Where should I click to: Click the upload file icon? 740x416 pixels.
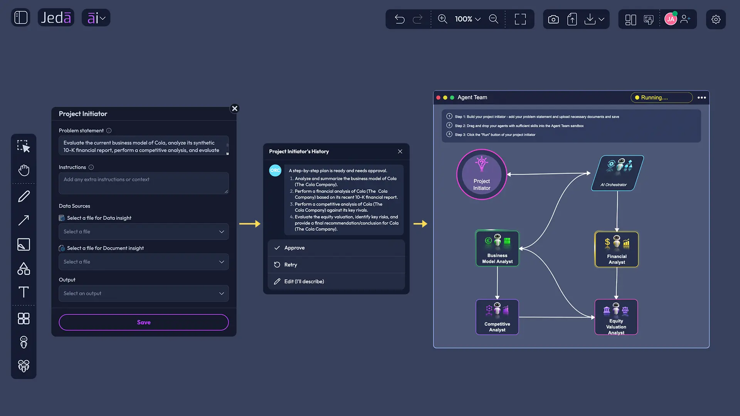572,19
